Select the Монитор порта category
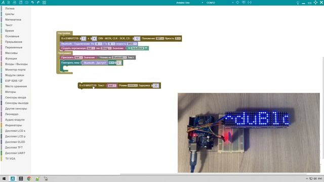Image resolution: width=324 pixels, height=182 pixels. [x=15, y=70]
